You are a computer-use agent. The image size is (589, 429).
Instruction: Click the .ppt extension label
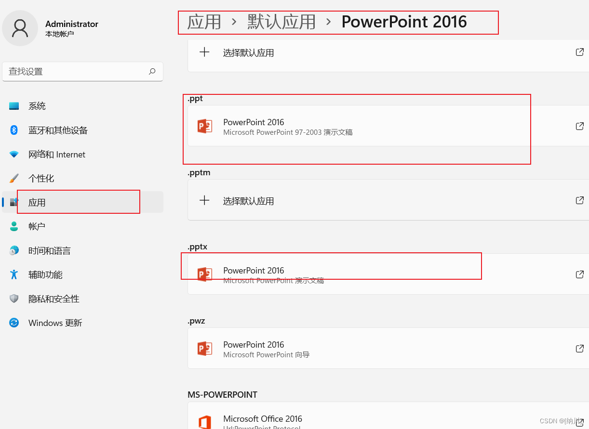click(195, 99)
